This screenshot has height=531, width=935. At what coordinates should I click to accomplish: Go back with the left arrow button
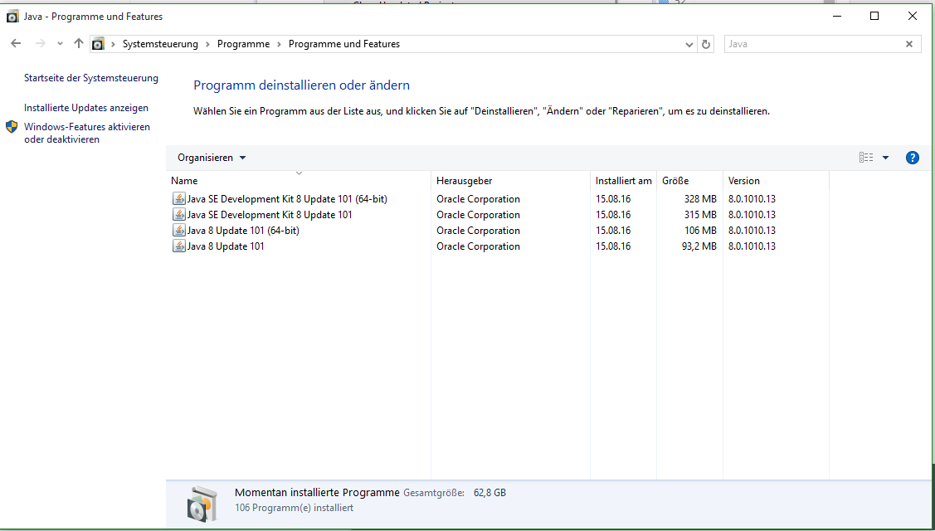tap(16, 43)
